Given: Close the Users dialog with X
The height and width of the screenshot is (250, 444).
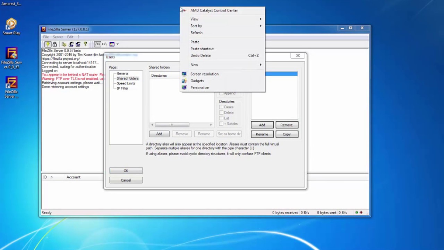Looking at the screenshot, I should point(298,56).
